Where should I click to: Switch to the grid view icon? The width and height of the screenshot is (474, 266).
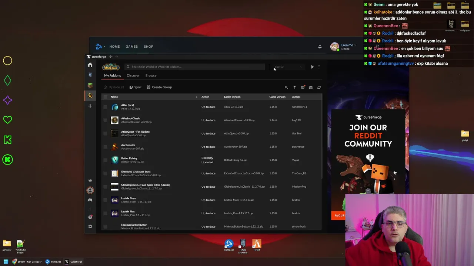(x=311, y=87)
